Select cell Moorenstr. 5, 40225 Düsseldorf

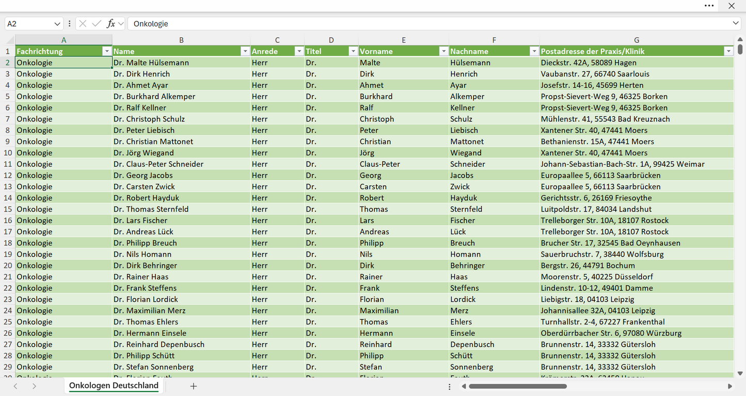click(x=637, y=277)
